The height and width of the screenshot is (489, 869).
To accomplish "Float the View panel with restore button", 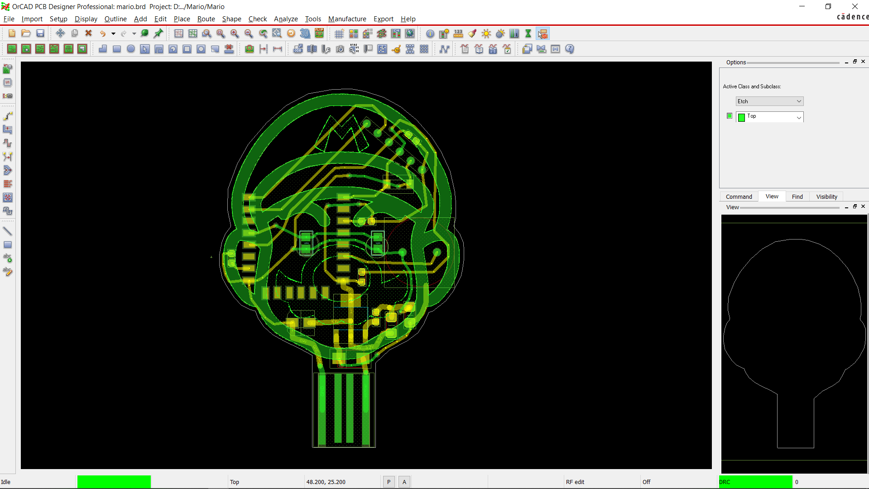I will pyautogui.click(x=855, y=206).
